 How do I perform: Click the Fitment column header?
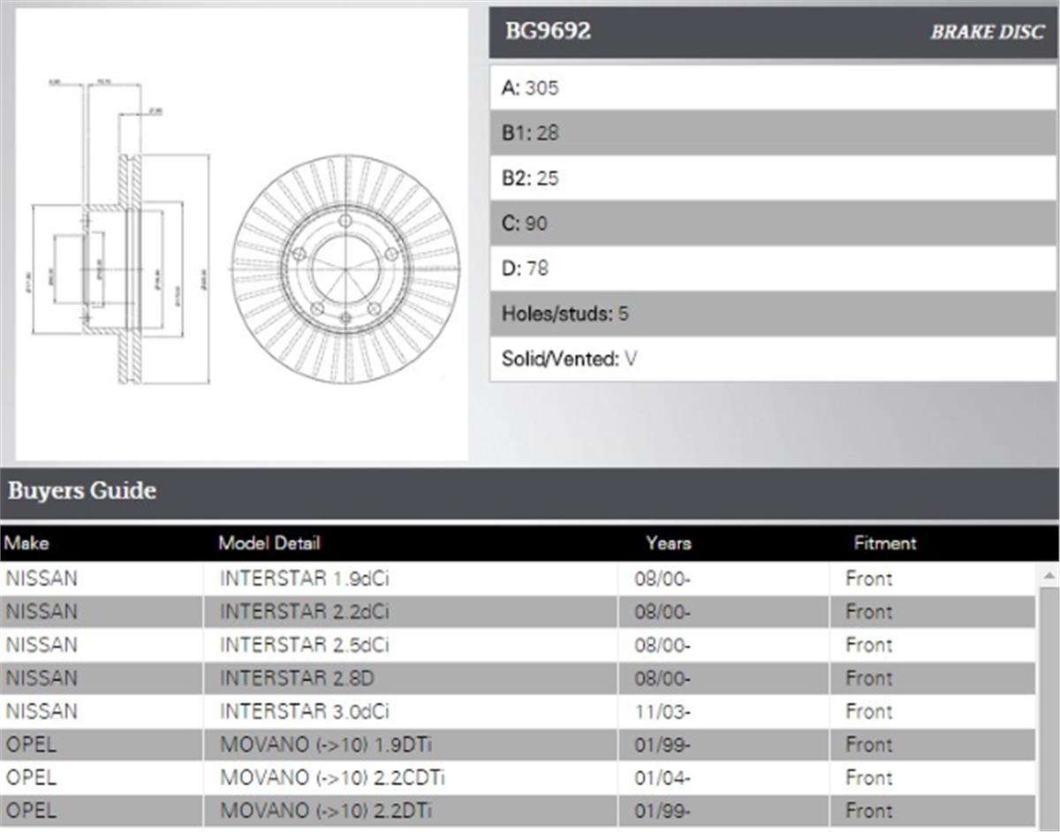pos(884,543)
